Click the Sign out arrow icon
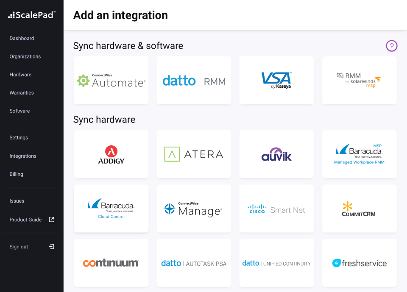 tap(51, 247)
